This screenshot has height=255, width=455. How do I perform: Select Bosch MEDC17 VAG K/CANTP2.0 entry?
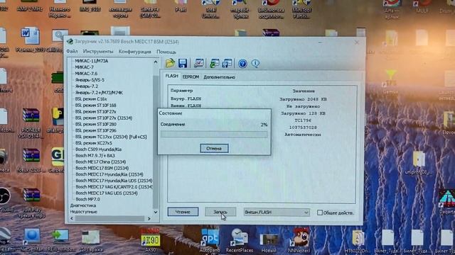click(x=114, y=187)
